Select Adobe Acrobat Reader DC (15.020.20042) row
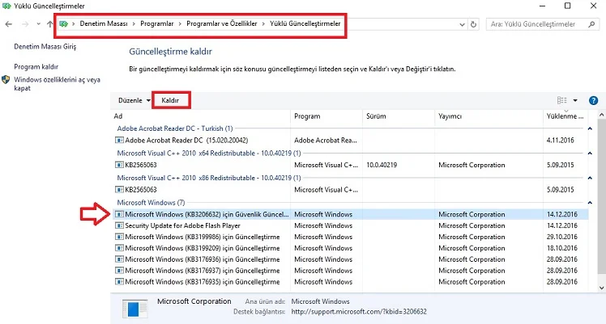The width and height of the screenshot is (606, 324). 350,141
